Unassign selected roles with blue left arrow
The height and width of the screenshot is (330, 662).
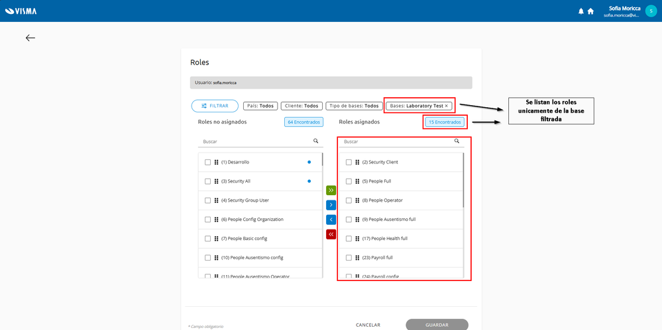pos(331,220)
